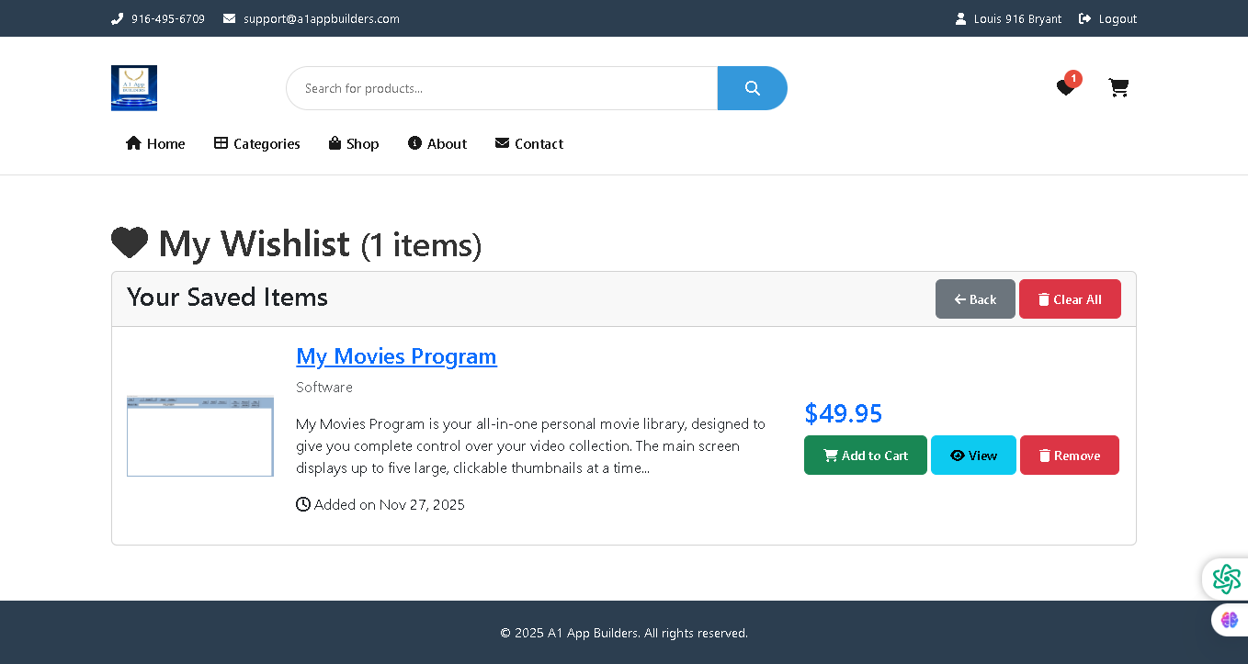Open the wishlist heart icon in header
Viewport: 1248px width, 664px height.
click(1066, 87)
